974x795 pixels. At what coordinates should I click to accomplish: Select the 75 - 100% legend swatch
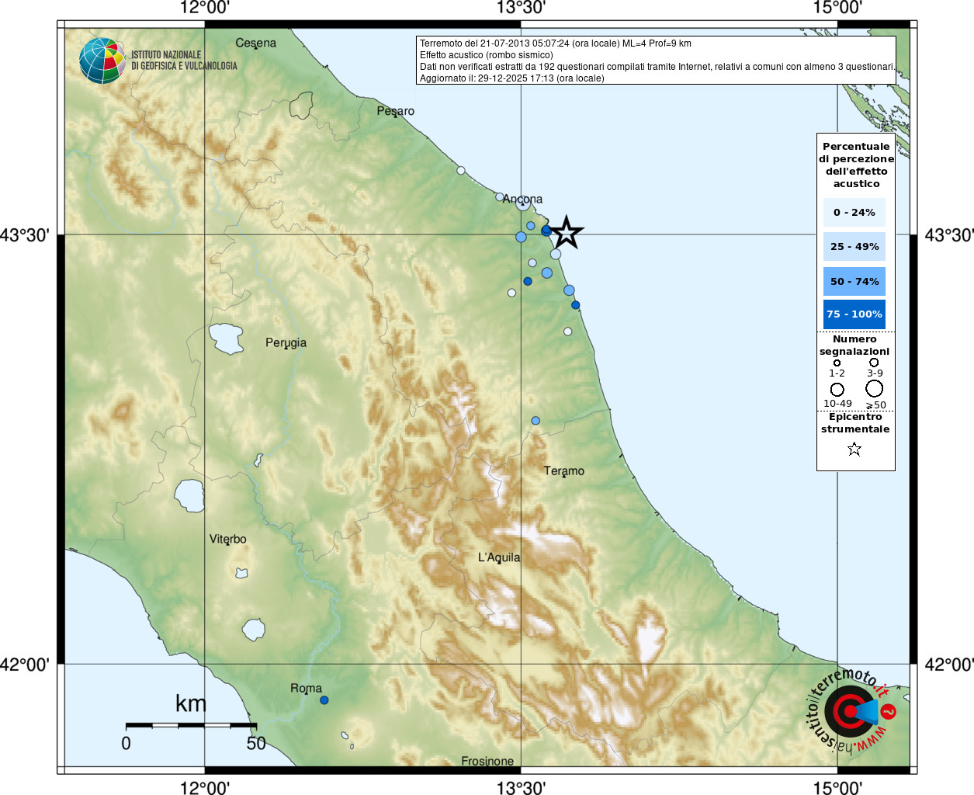(854, 314)
